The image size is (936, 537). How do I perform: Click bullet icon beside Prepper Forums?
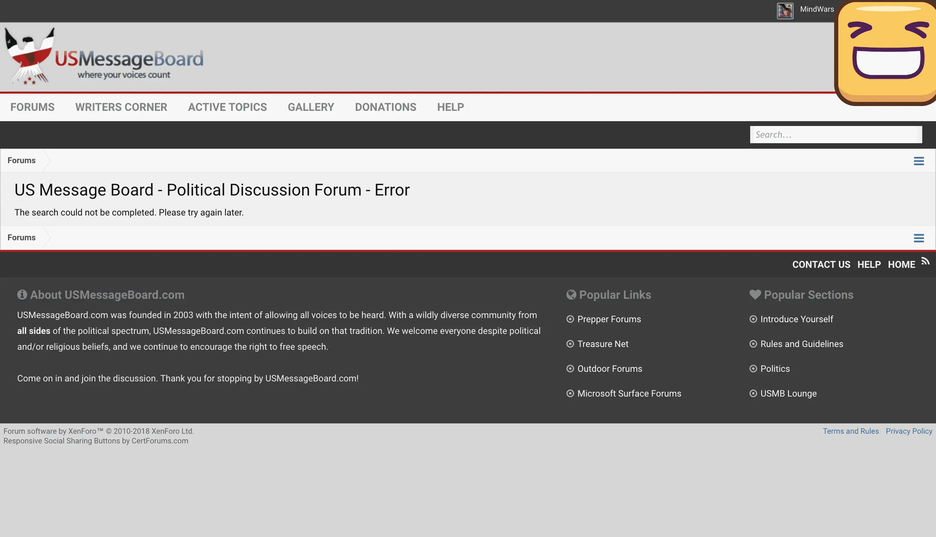(570, 319)
